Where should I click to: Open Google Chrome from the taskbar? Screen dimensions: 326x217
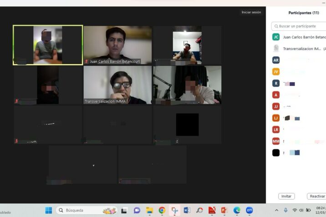point(162,210)
